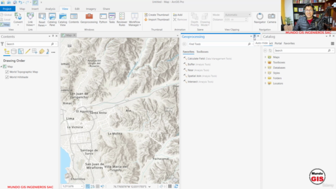Open the Analysis ribbon tab
Screen dimensions: 336x189
pos(50,9)
